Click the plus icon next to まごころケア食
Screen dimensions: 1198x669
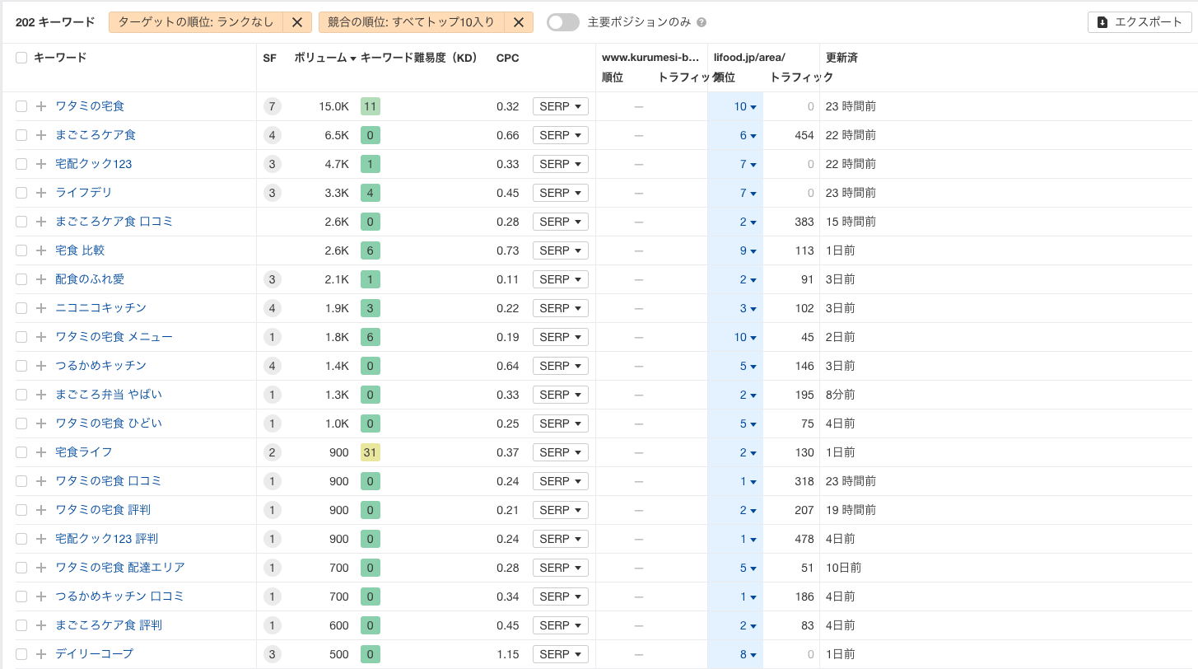coord(40,134)
